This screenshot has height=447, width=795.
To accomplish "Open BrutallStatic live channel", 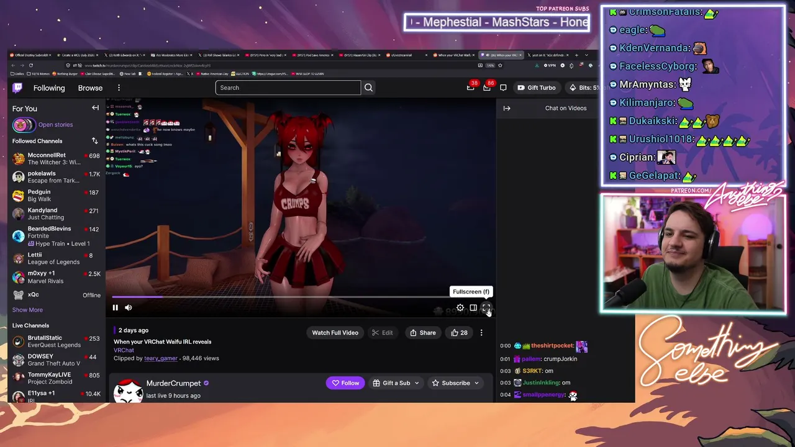I will [x=56, y=341].
